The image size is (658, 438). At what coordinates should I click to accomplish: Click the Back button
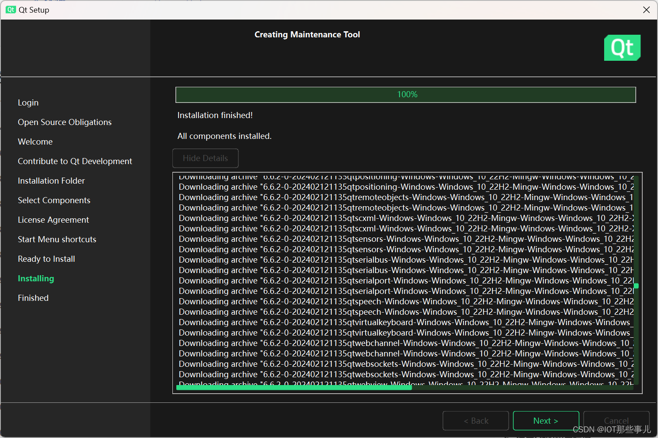(476, 421)
